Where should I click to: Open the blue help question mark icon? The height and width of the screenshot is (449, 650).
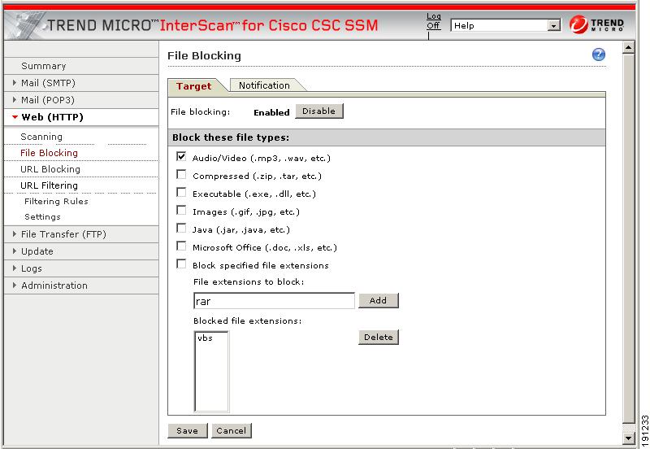pos(598,54)
